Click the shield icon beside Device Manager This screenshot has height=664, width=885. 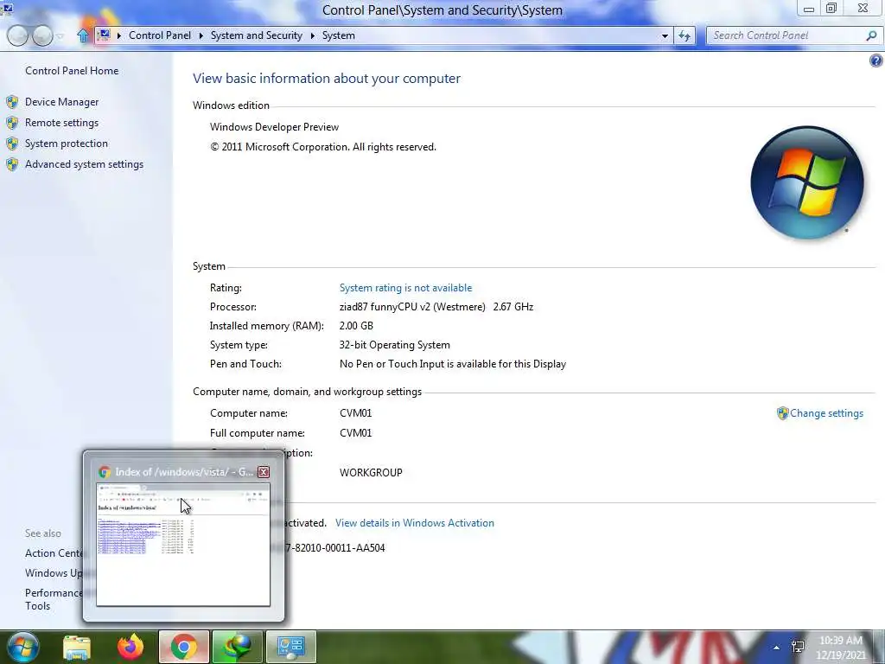point(12,102)
